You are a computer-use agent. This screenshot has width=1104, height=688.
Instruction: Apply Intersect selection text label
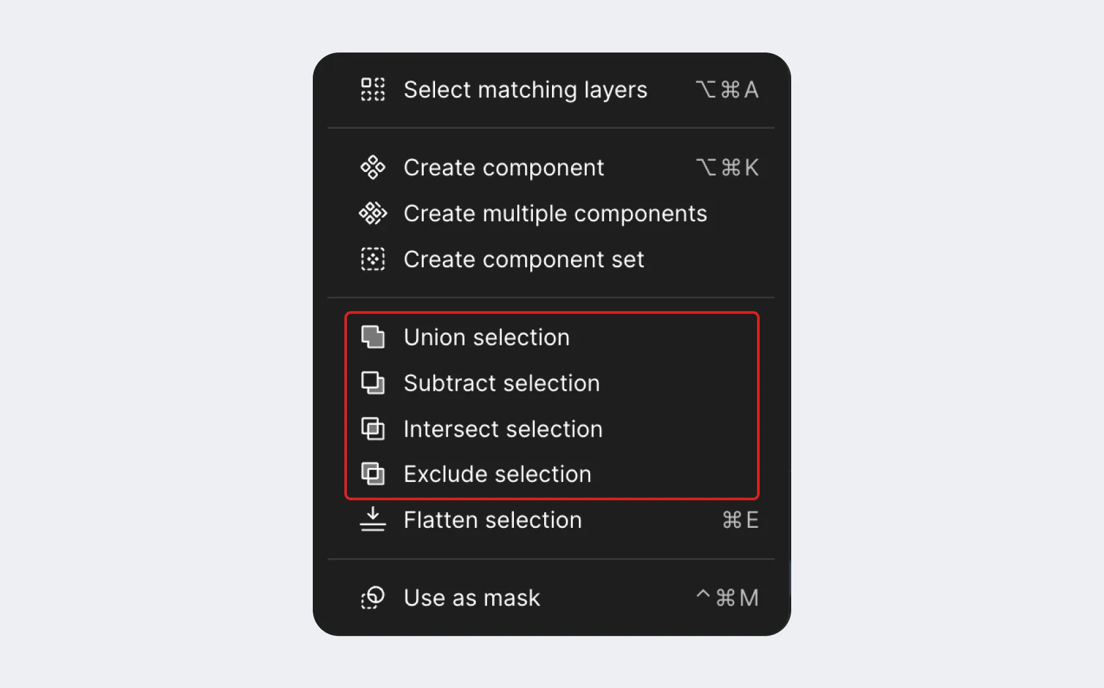point(503,429)
